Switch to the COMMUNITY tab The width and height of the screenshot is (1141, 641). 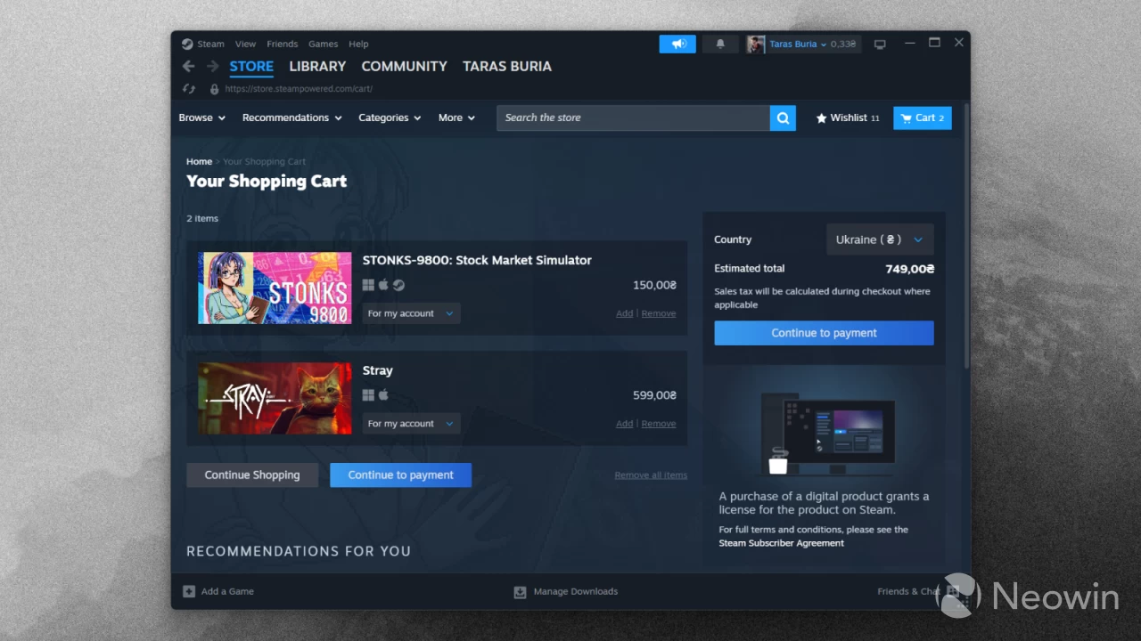404,67
